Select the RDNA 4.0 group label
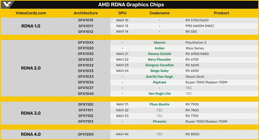The width and height of the screenshot is (259, 140). tap(31, 134)
